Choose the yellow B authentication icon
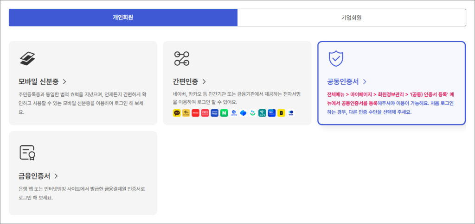Image resolution: width=475 pixels, height=224 pixels. coord(281,113)
